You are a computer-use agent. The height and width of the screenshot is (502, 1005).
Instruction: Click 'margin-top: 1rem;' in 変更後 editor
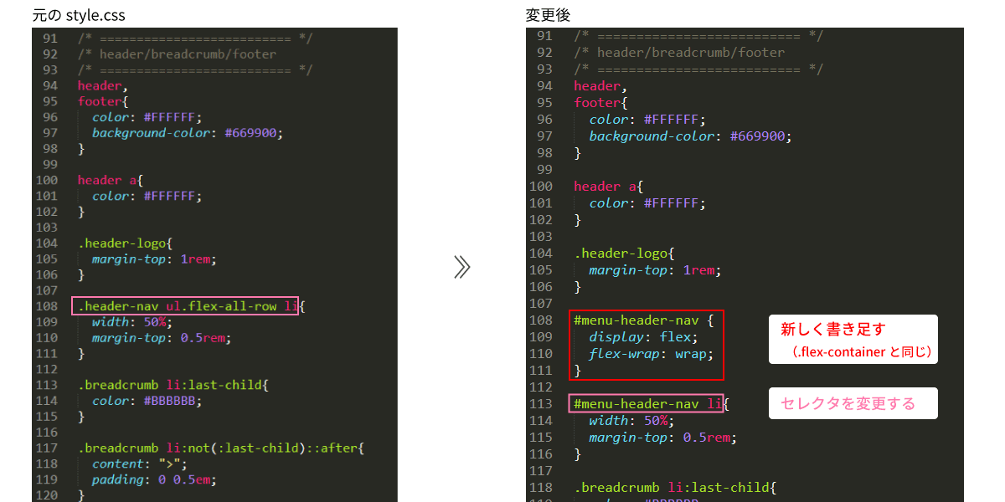click(655, 270)
